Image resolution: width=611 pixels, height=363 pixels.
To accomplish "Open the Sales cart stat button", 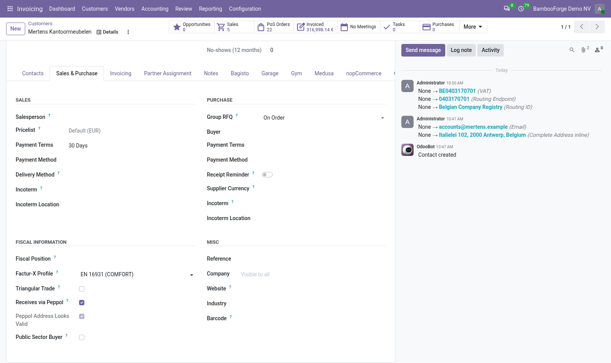I will [234, 27].
